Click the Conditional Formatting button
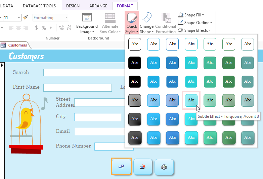The image size is (263, 179). point(166,23)
